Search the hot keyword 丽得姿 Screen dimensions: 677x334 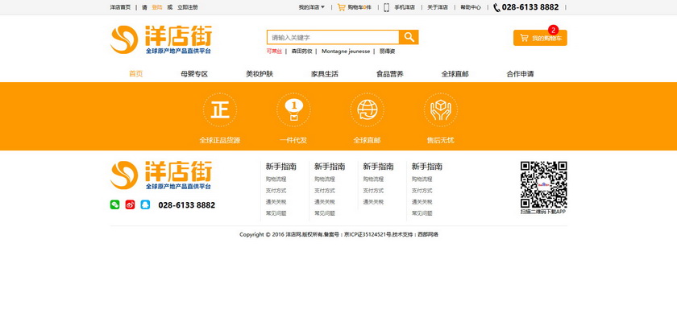[388, 52]
